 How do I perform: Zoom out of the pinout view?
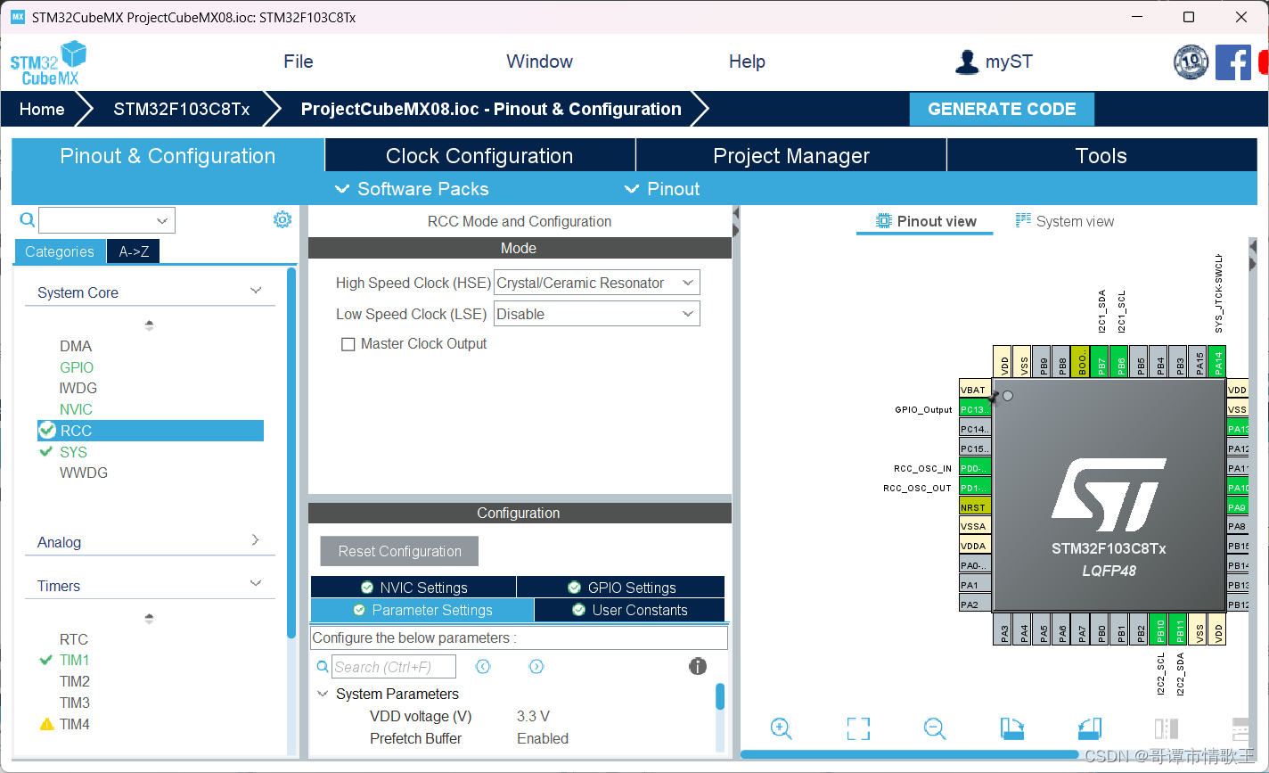tap(935, 728)
